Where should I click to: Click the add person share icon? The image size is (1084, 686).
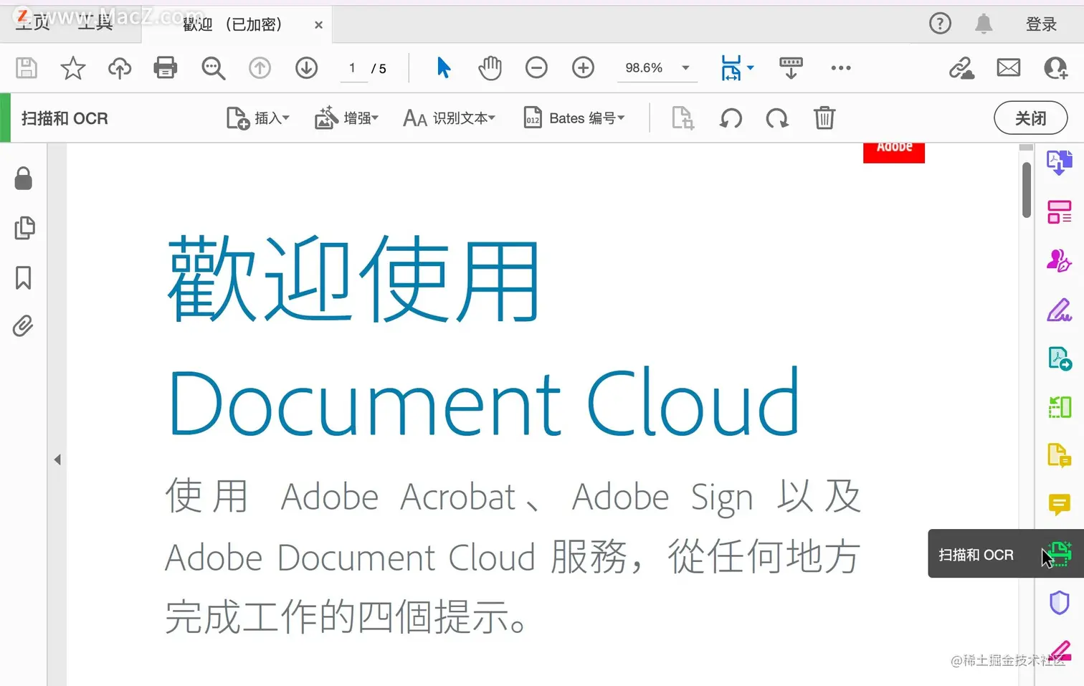click(1055, 68)
